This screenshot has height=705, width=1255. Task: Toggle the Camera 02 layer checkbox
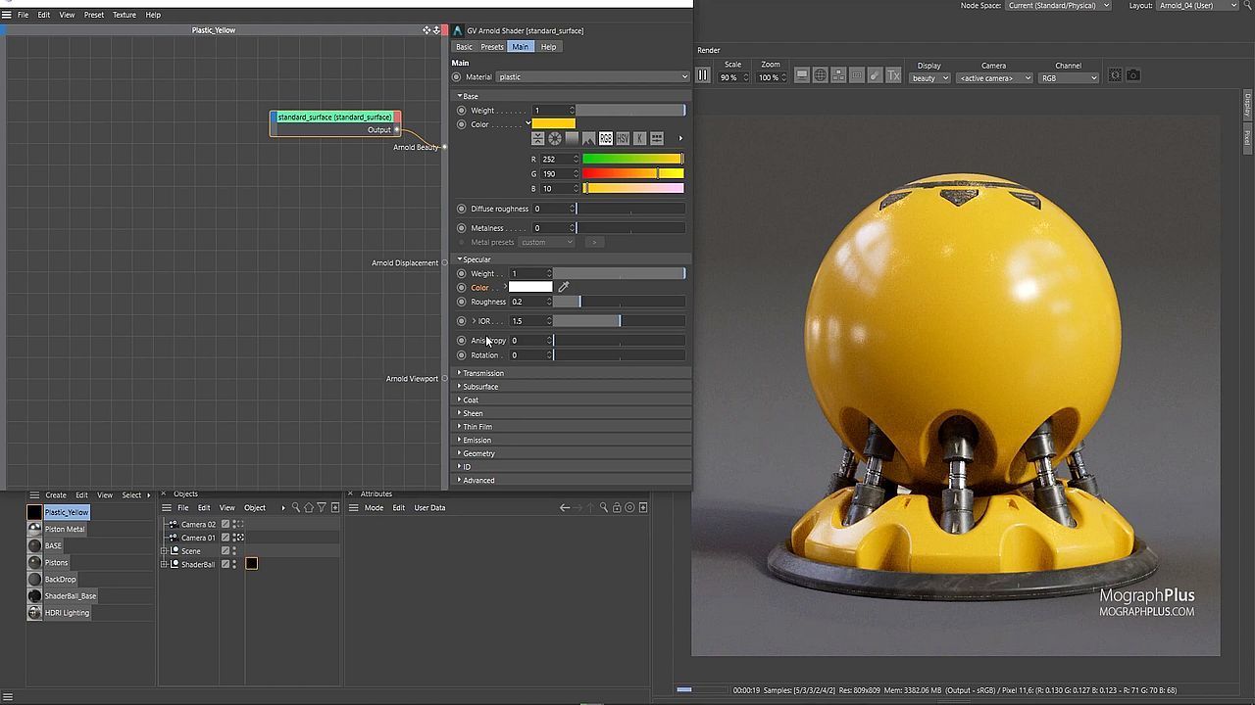tap(226, 525)
